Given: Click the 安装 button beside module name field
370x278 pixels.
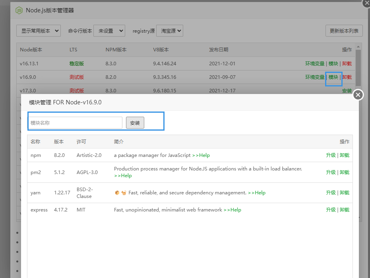Looking at the screenshot, I should coord(135,123).
